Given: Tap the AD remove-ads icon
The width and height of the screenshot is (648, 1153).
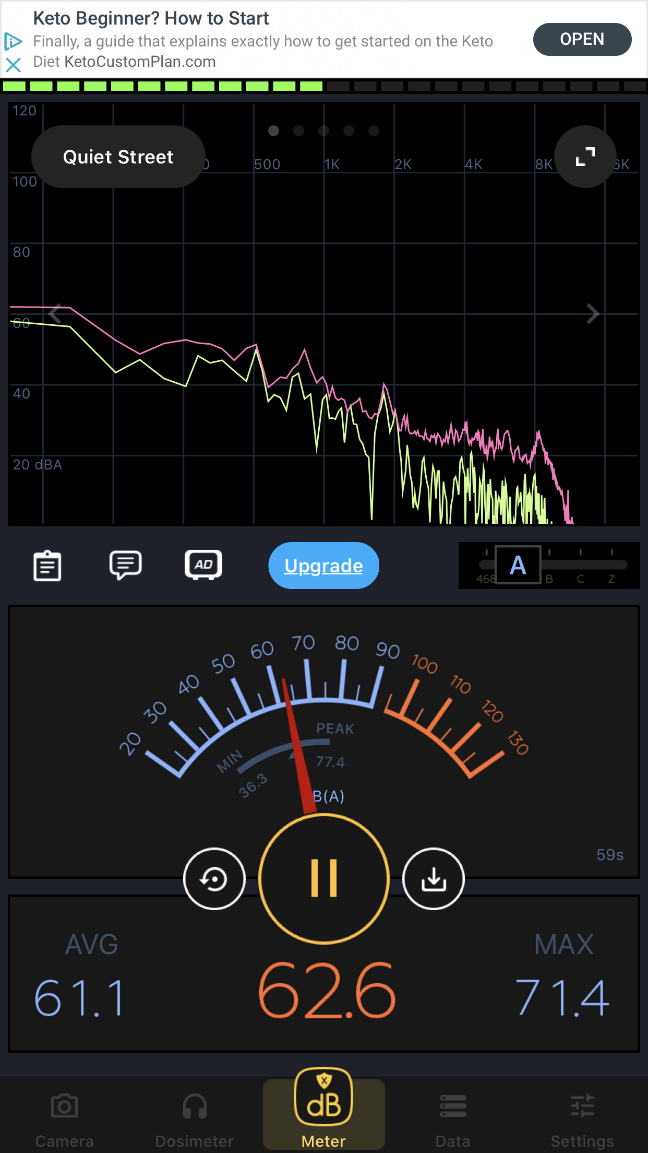Looking at the screenshot, I should [203, 565].
